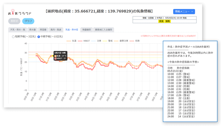Screen dimensions: 221x126
Task: Open the 発雷確率 tab
Action: tap(87, 30)
